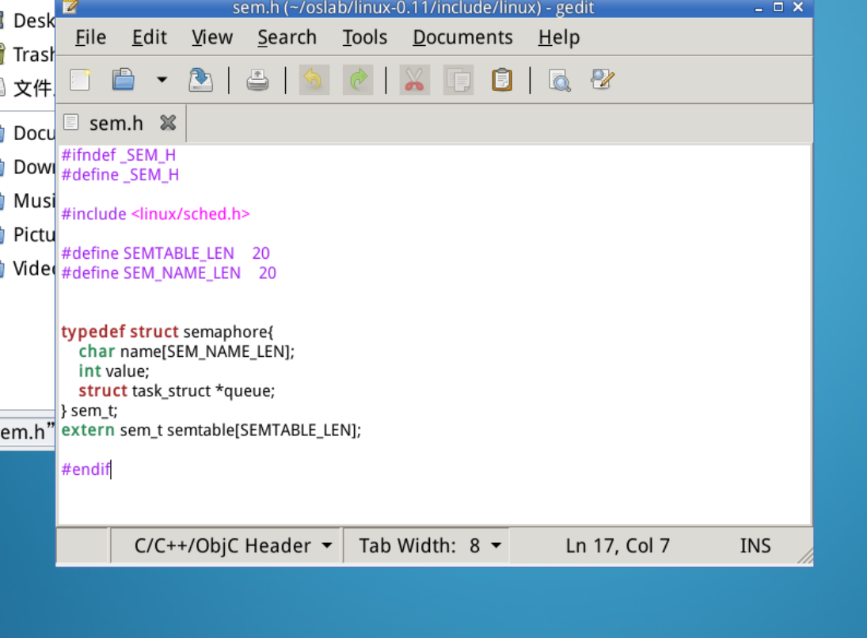Open the File menu
The height and width of the screenshot is (638, 867).
click(x=91, y=37)
